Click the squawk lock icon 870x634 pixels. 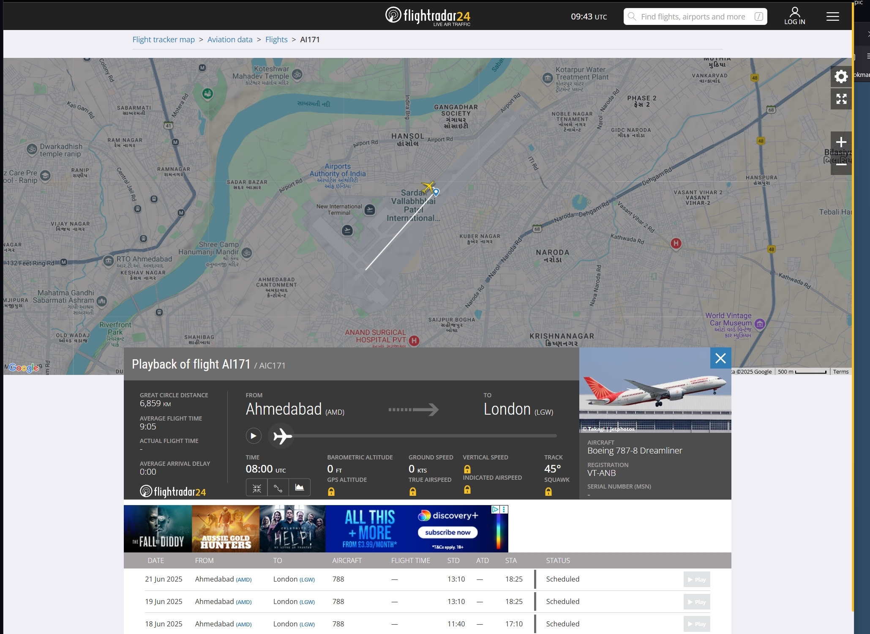point(548,492)
